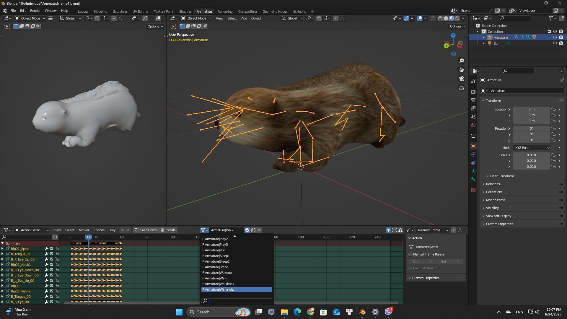Screen dimensions: 567x319
Task: Open the Texture properties tab icon
Action: (x=473, y=190)
